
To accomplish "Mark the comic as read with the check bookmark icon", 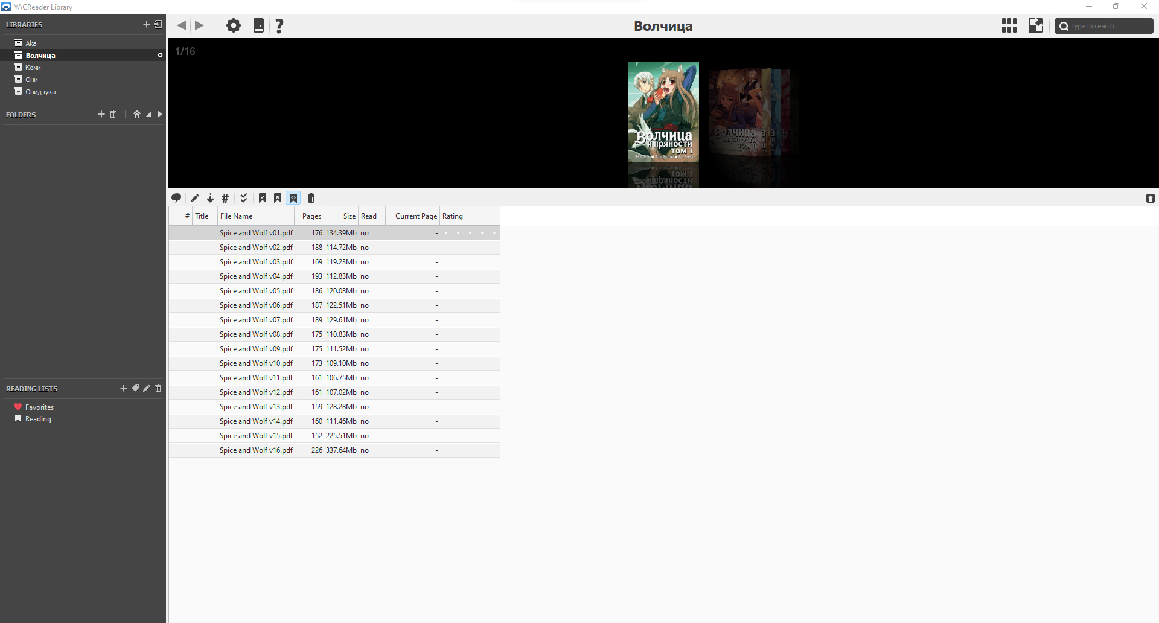I will 263,198.
